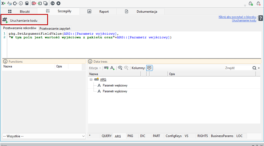Click the round play button icon
Image resolution: width=264 pixels, height=146 pixels.
point(58,3)
